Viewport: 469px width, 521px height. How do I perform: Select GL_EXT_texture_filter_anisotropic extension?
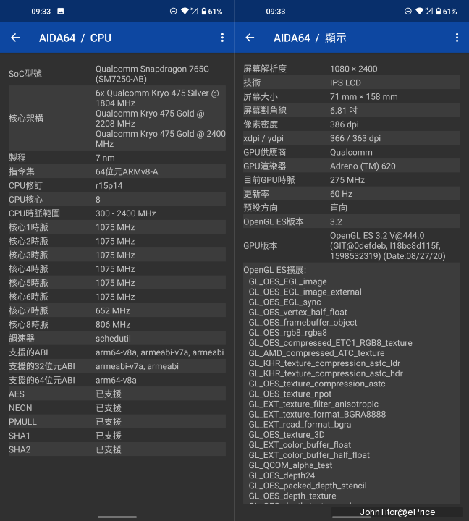point(313,404)
